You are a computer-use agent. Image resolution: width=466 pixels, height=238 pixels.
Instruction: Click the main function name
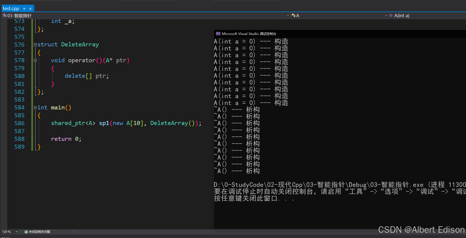[x=58, y=108]
